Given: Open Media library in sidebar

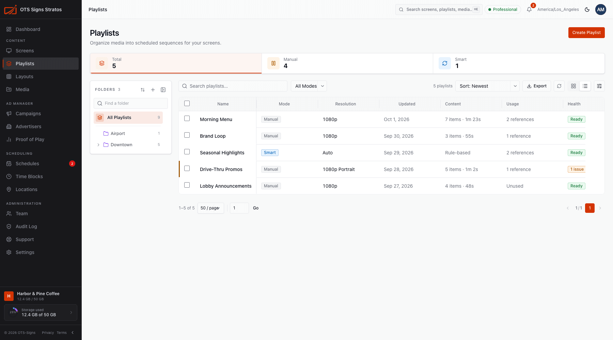Looking at the screenshot, I should [x=41, y=89].
